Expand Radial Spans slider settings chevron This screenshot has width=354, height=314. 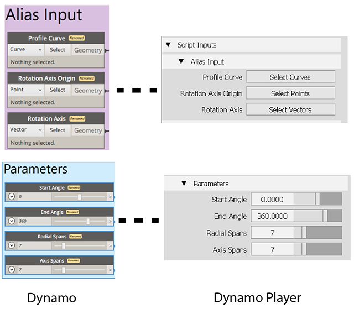tap(12, 245)
